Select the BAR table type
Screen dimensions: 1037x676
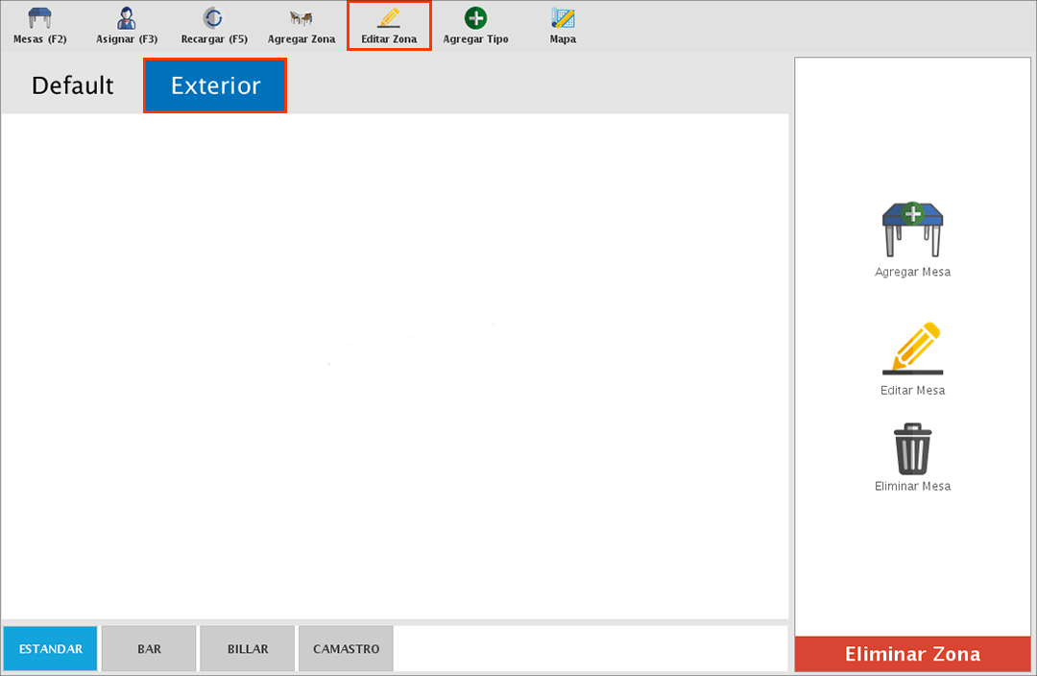click(149, 649)
